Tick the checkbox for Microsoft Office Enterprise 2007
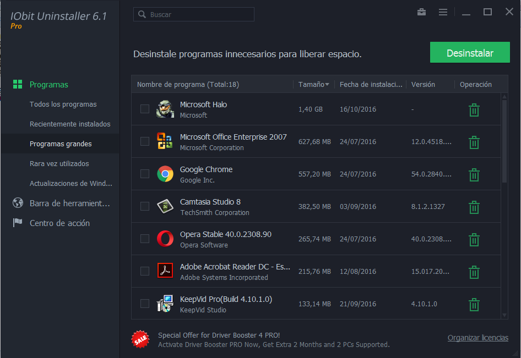 coord(144,141)
